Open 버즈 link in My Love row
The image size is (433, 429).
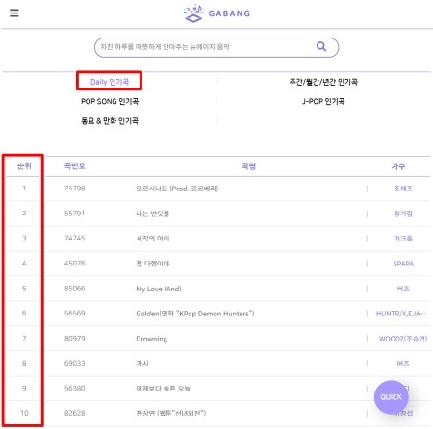pos(403,289)
